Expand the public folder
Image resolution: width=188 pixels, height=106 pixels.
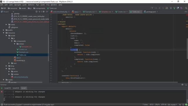click(x=4, y=30)
